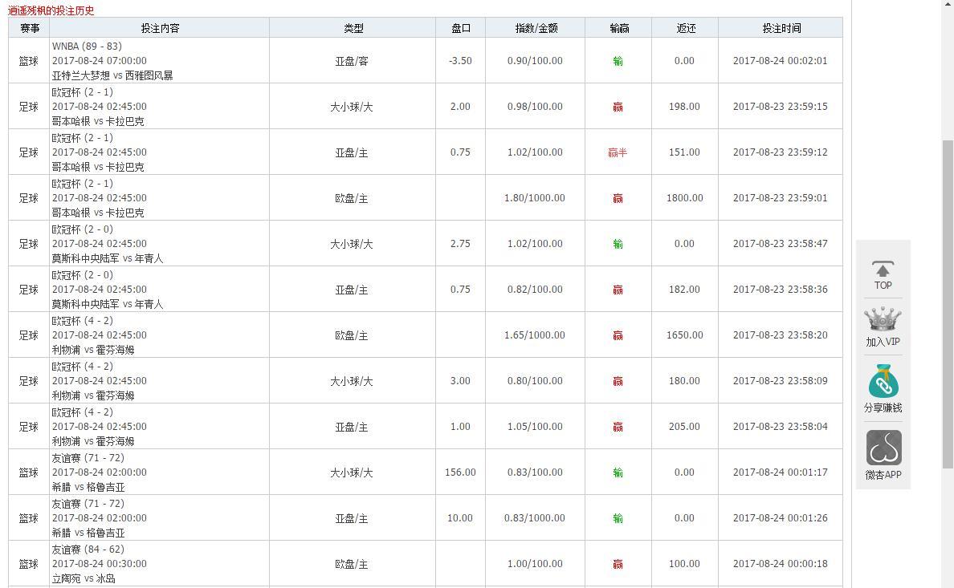Click the 198.00 return value
The height and width of the screenshot is (588, 954).
684,107
